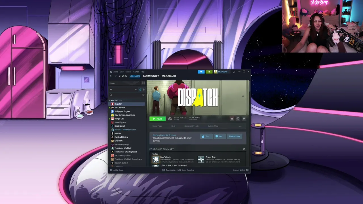The width and height of the screenshot is (363, 204).
Task: Open Downloads status in the bottom bar
Action: click(178, 170)
